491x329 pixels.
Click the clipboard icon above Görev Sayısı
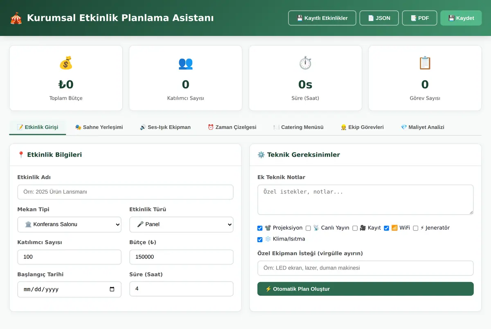[425, 63]
